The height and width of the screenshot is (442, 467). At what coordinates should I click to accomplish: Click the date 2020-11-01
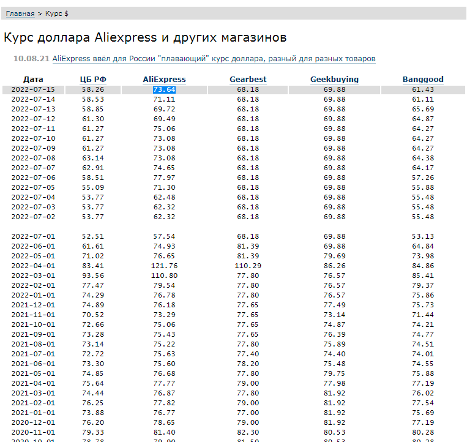click(x=33, y=432)
